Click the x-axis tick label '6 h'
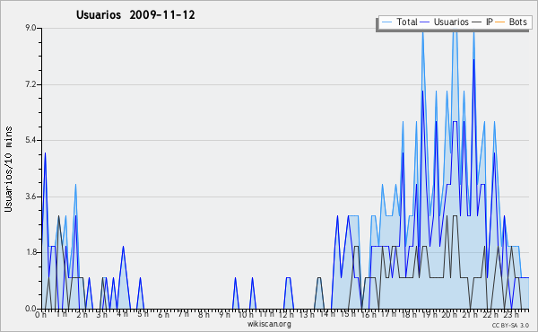The image size is (538, 332). point(163,315)
